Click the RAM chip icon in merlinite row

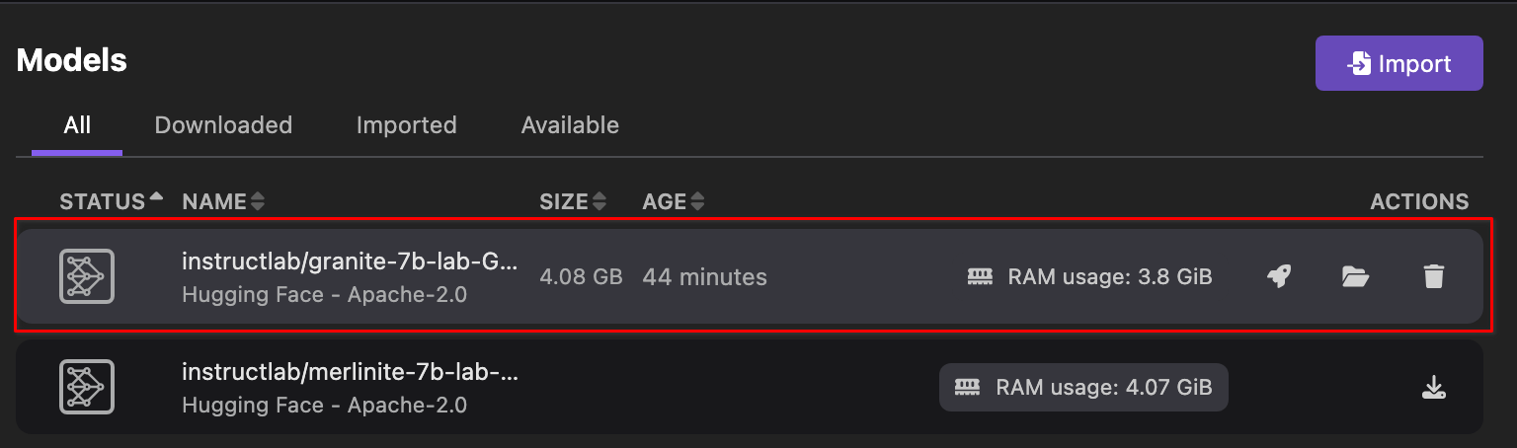click(968, 388)
